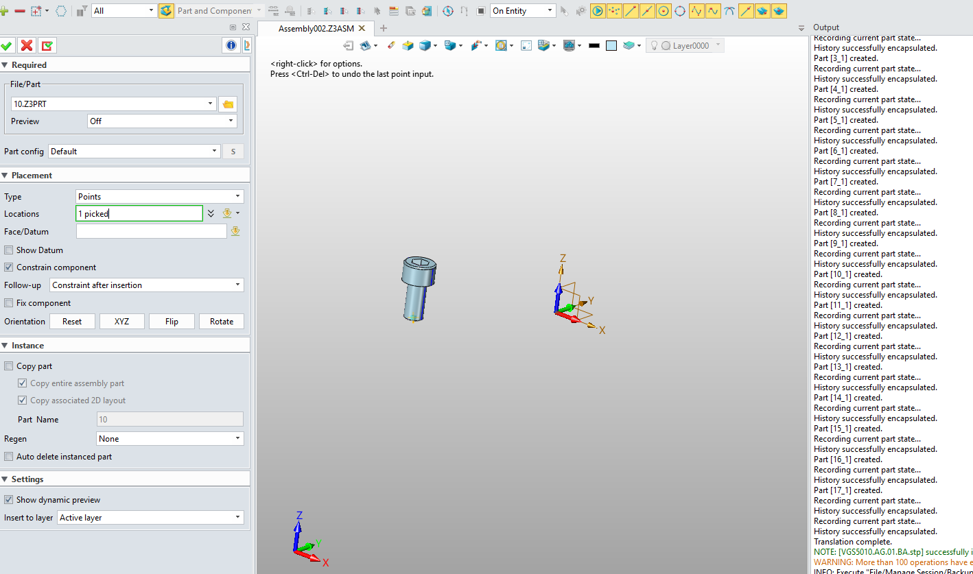This screenshot has width=973, height=574.
Task: Click the Flip orientation button
Action: (172, 322)
